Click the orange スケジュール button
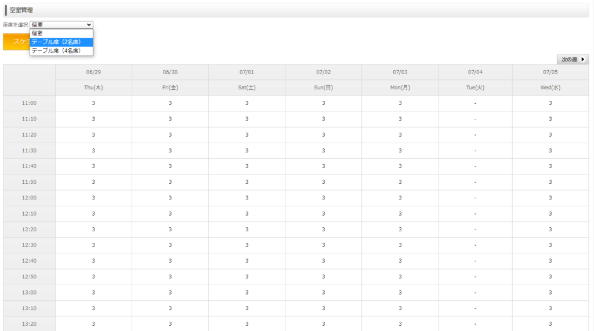Screen dimensions: 594x331 pos(15,42)
